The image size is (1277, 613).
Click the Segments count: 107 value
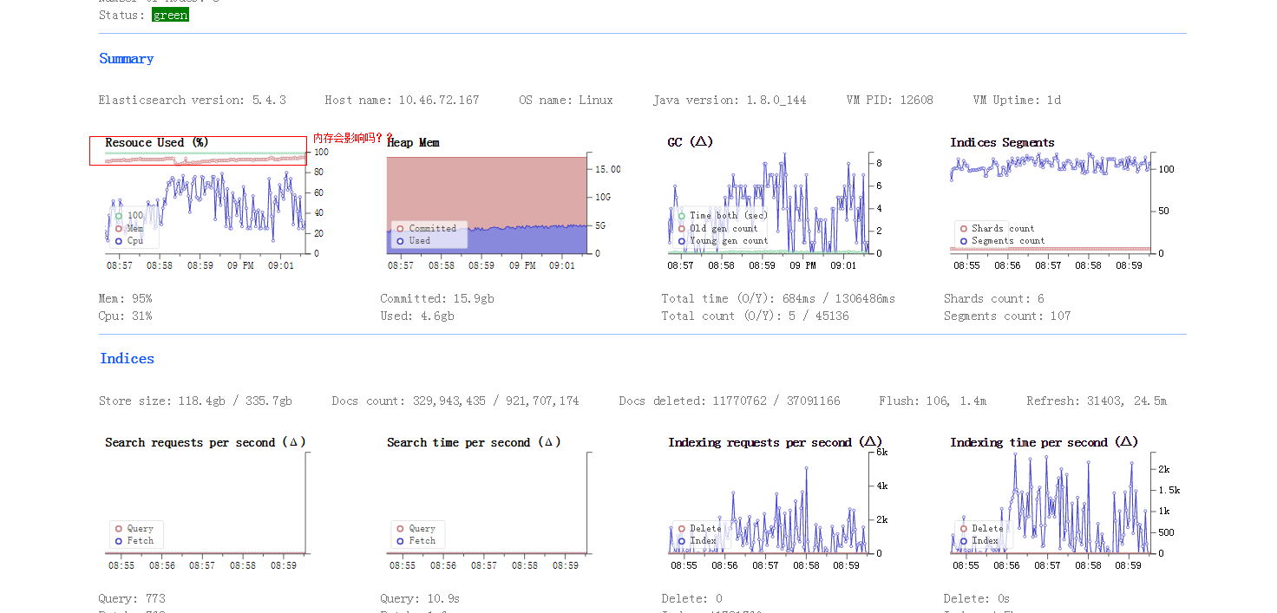tap(1007, 316)
